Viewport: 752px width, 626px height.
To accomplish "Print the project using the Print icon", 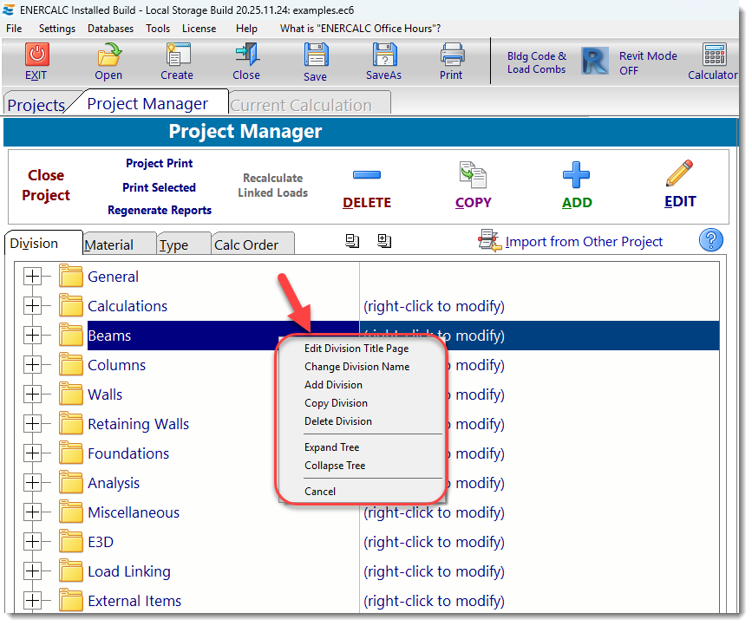I will pos(451,61).
